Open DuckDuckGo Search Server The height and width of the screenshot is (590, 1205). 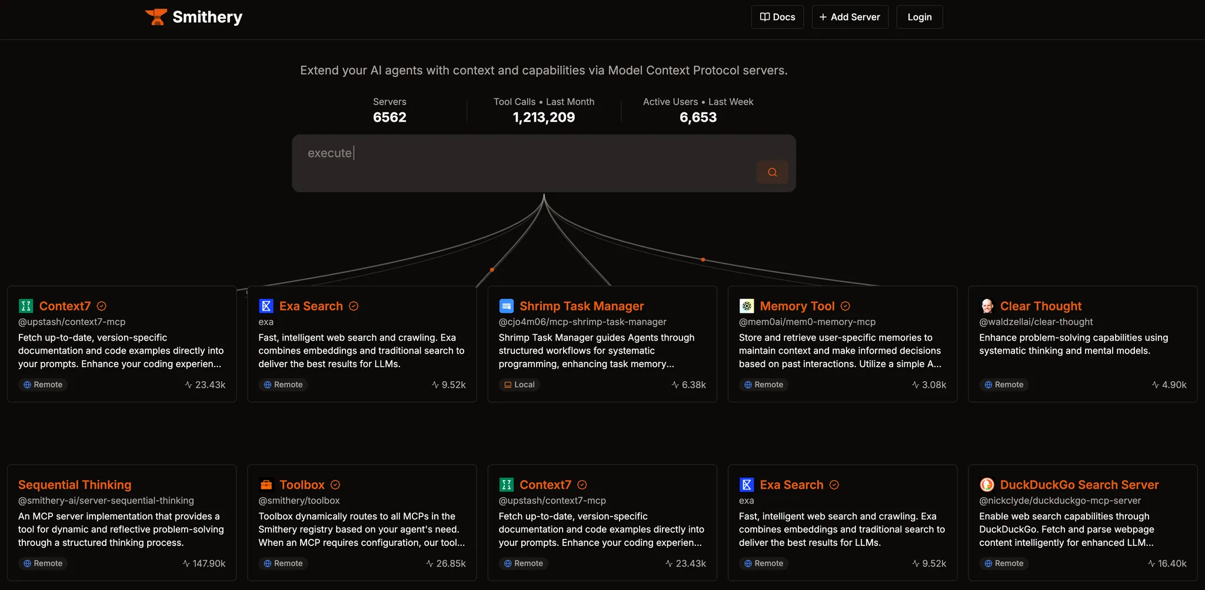[x=1079, y=485]
